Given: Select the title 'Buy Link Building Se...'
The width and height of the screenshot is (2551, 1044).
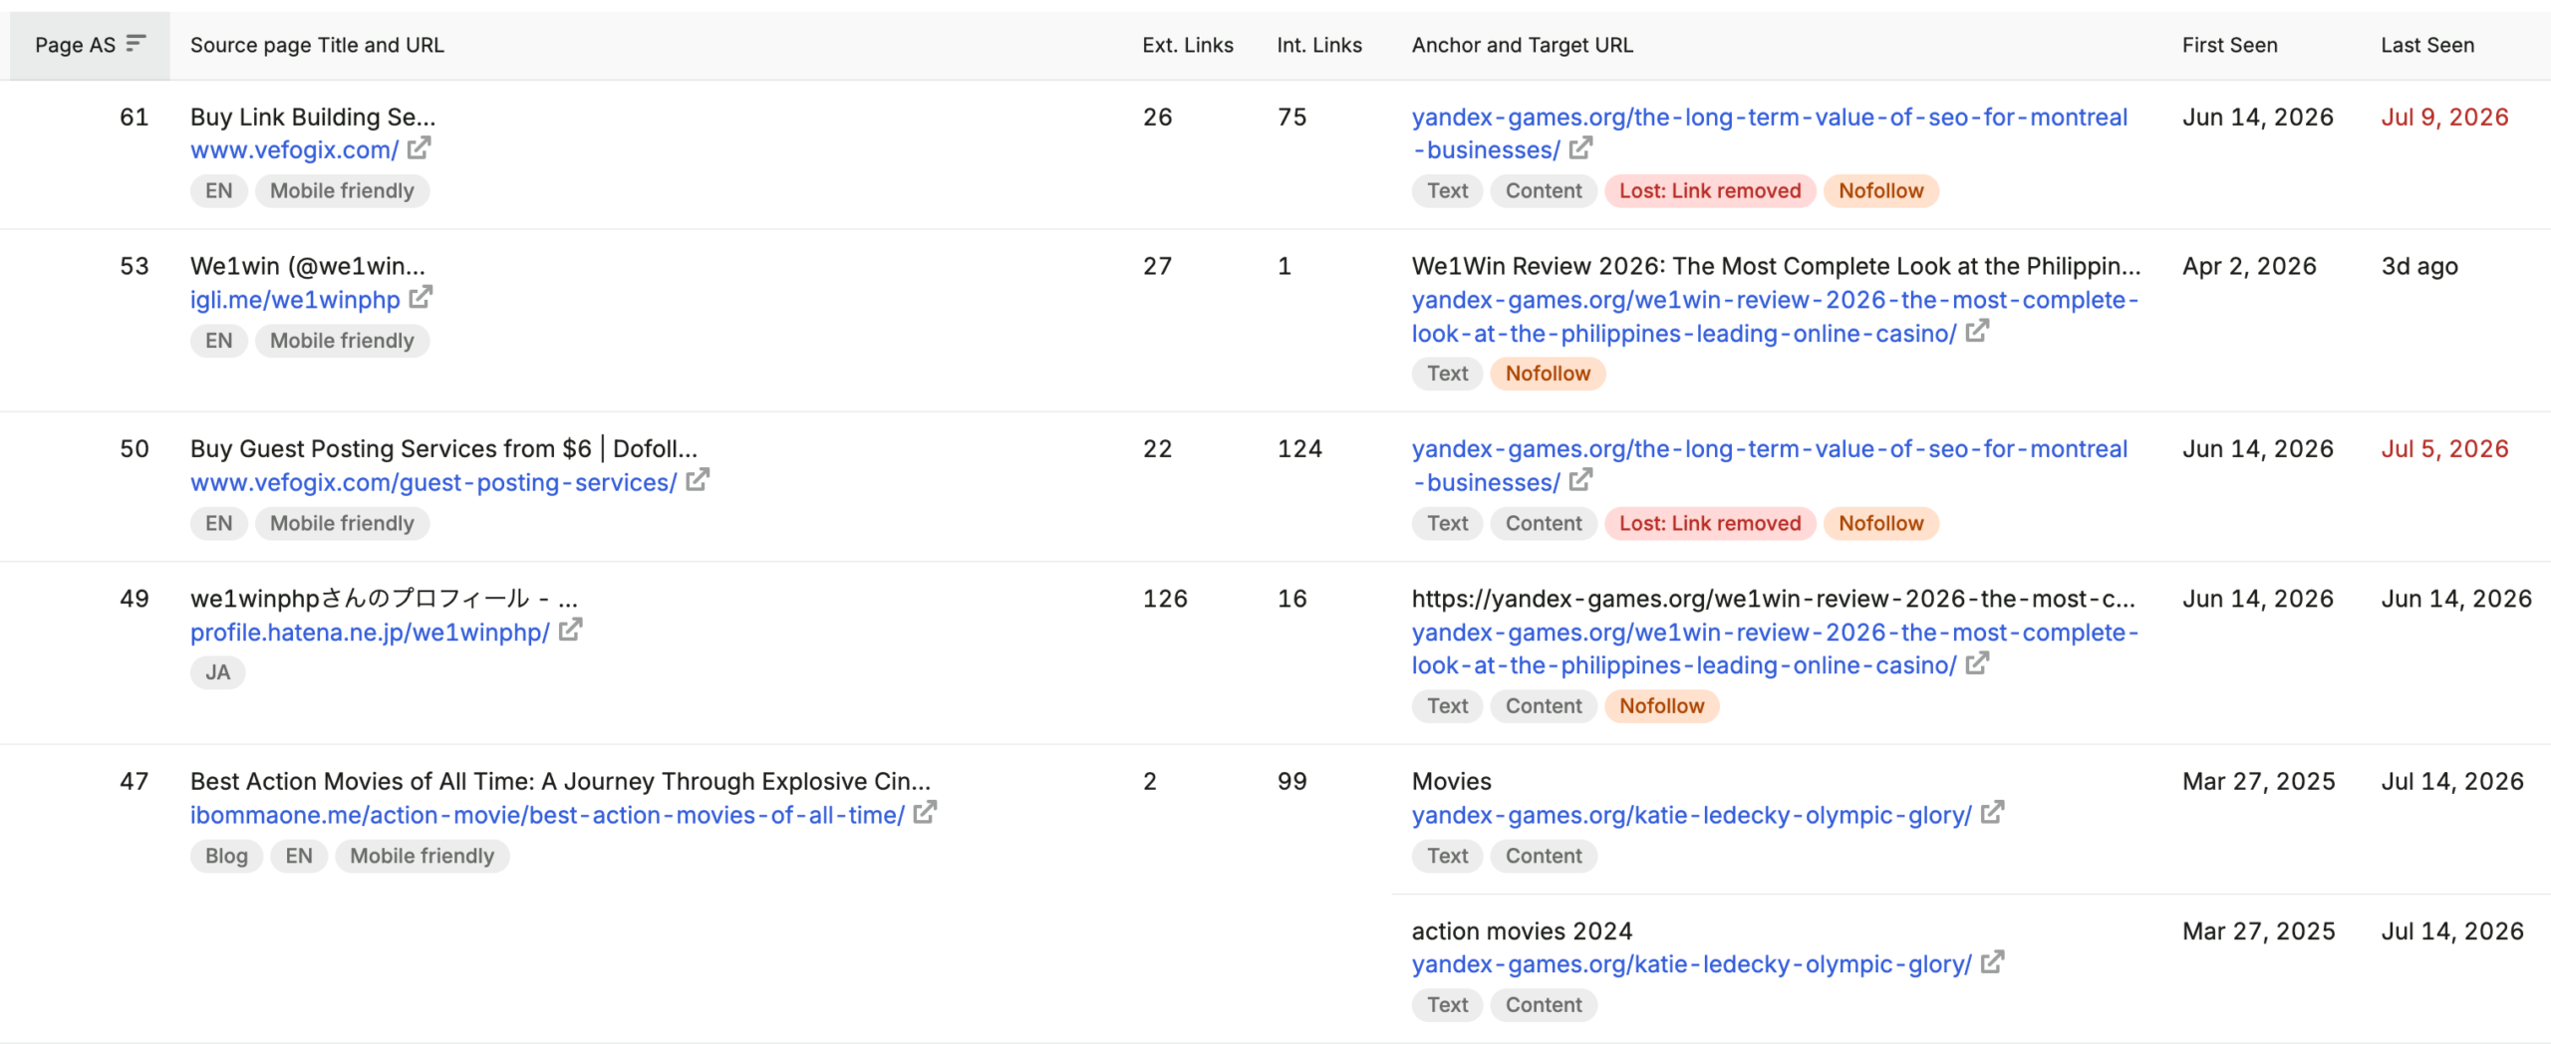Looking at the screenshot, I should click(x=313, y=117).
